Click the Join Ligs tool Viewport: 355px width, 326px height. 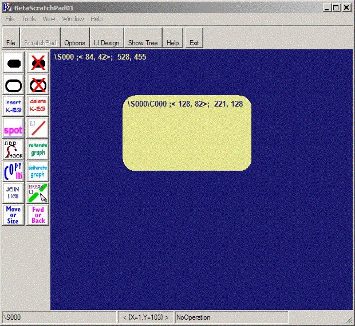tap(13, 193)
